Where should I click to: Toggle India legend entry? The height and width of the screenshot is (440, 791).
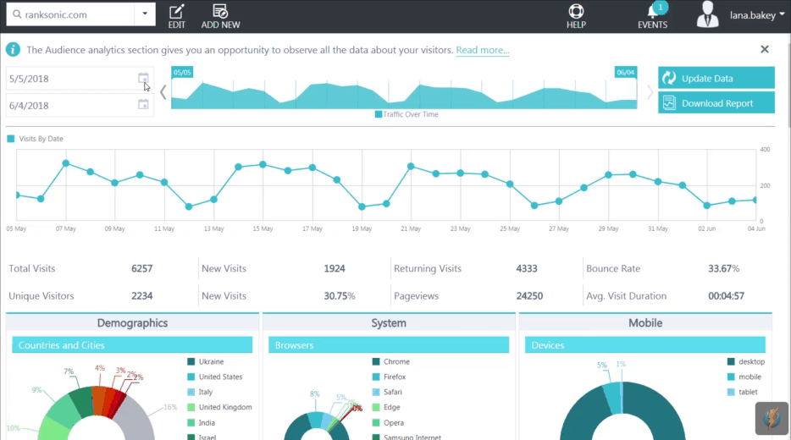pos(202,422)
